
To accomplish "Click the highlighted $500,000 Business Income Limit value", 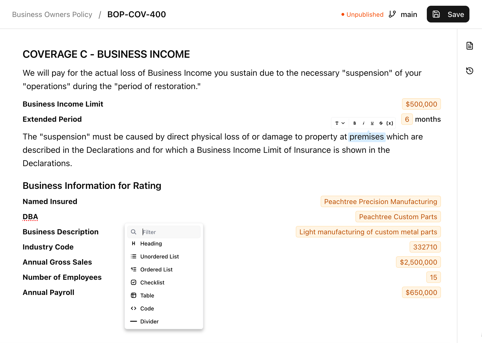I will coord(421,104).
